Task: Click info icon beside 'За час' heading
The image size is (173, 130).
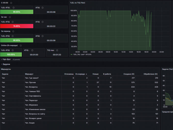Action: click(x=10, y=17)
